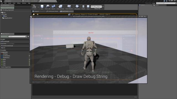The height and width of the screenshot is (99, 177).
Task: Select the My Blueprint panel tab
Action: coord(7,34)
